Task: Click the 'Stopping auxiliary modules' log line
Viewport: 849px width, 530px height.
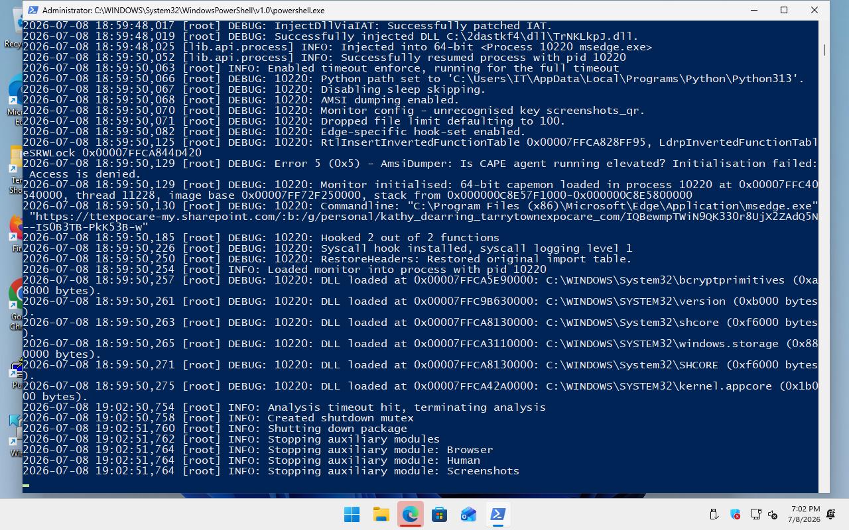Action: tap(231, 439)
